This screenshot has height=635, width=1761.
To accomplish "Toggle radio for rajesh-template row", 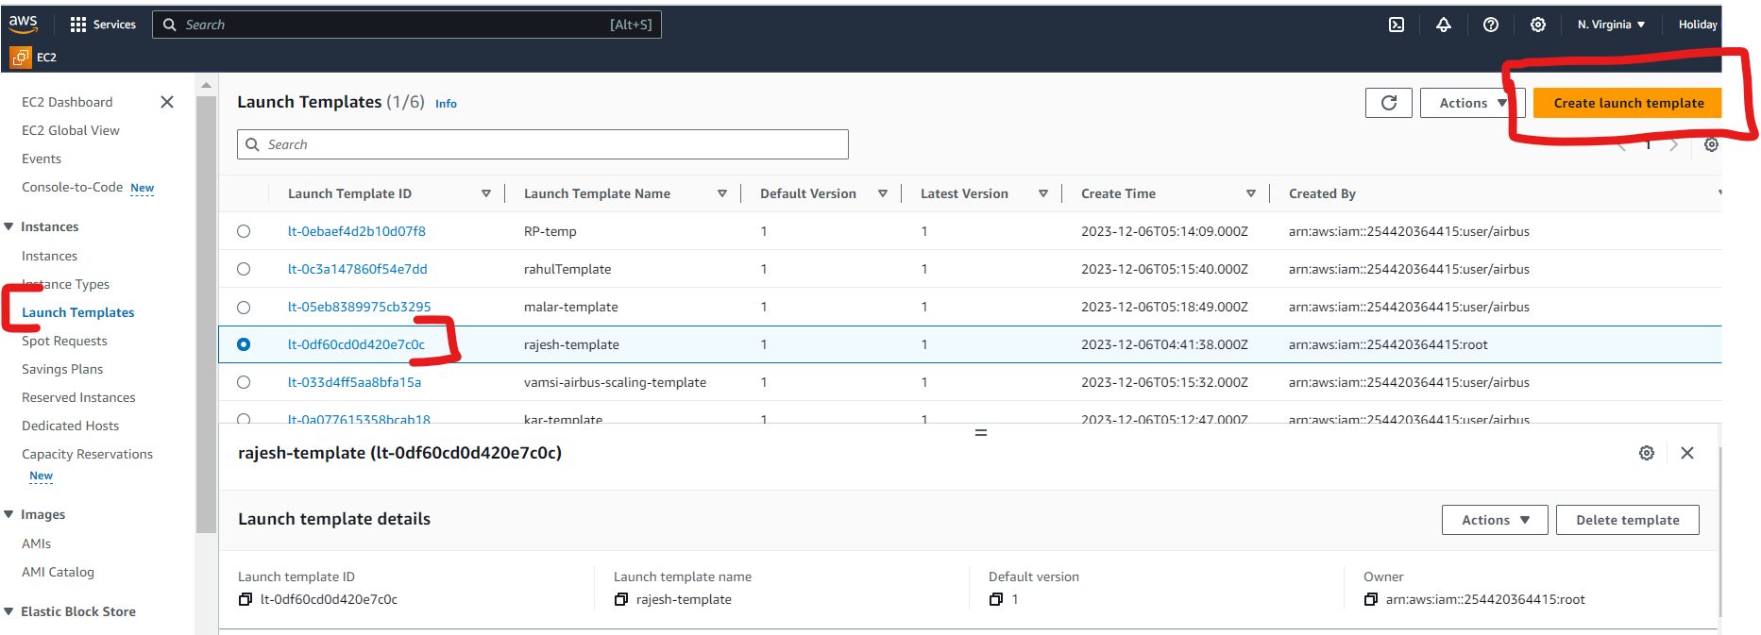I will pos(244,344).
